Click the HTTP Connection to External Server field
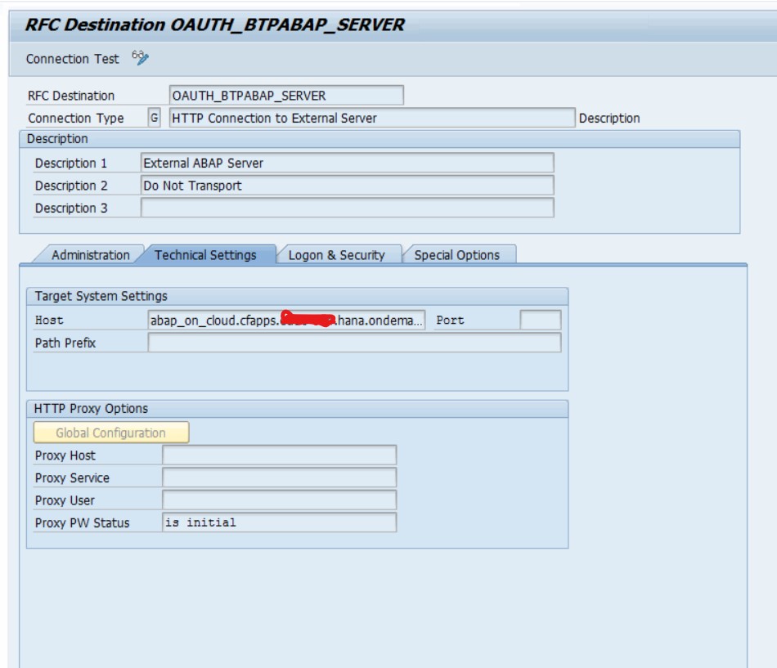 pyautogui.click(x=372, y=118)
